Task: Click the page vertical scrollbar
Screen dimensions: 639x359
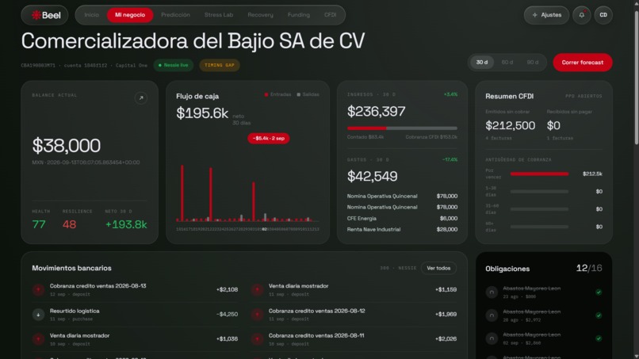Action: pos(636,78)
